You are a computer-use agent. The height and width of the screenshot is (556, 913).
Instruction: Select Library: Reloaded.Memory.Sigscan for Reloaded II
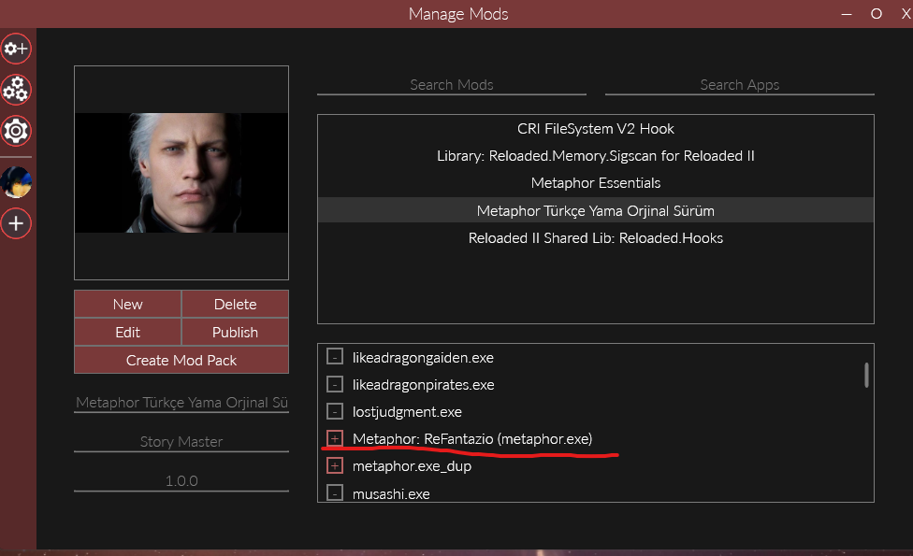click(596, 156)
